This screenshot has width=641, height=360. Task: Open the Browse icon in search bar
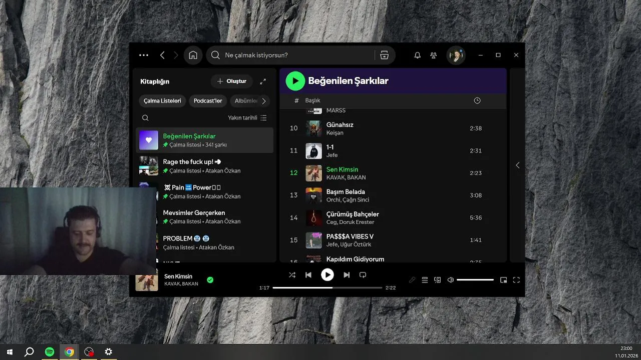point(384,55)
